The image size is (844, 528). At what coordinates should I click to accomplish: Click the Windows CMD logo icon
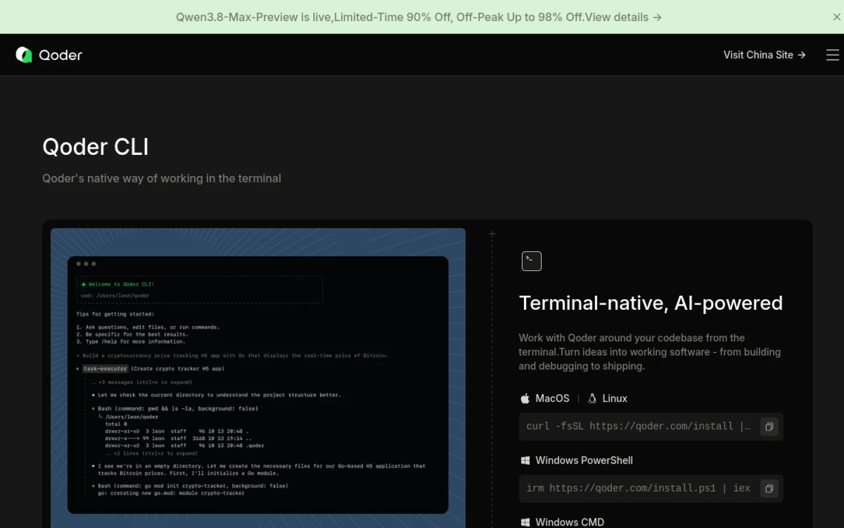[525, 522]
